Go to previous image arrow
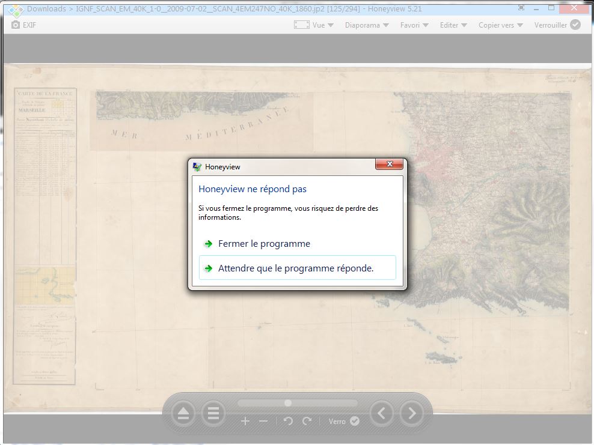The height and width of the screenshot is (445, 594). click(382, 413)
